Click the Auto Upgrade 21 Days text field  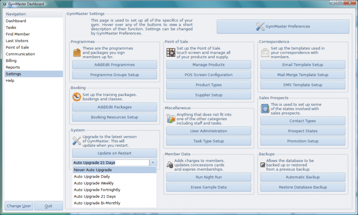click(x=110, y=163)
